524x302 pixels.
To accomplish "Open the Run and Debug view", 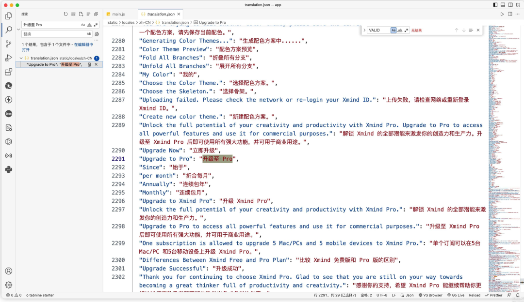I will tap(9, 58).
